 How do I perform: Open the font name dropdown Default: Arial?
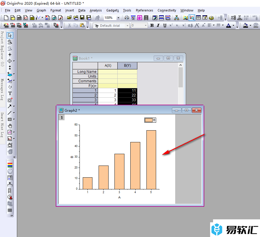pyautogui.click(x=127, y=26)
